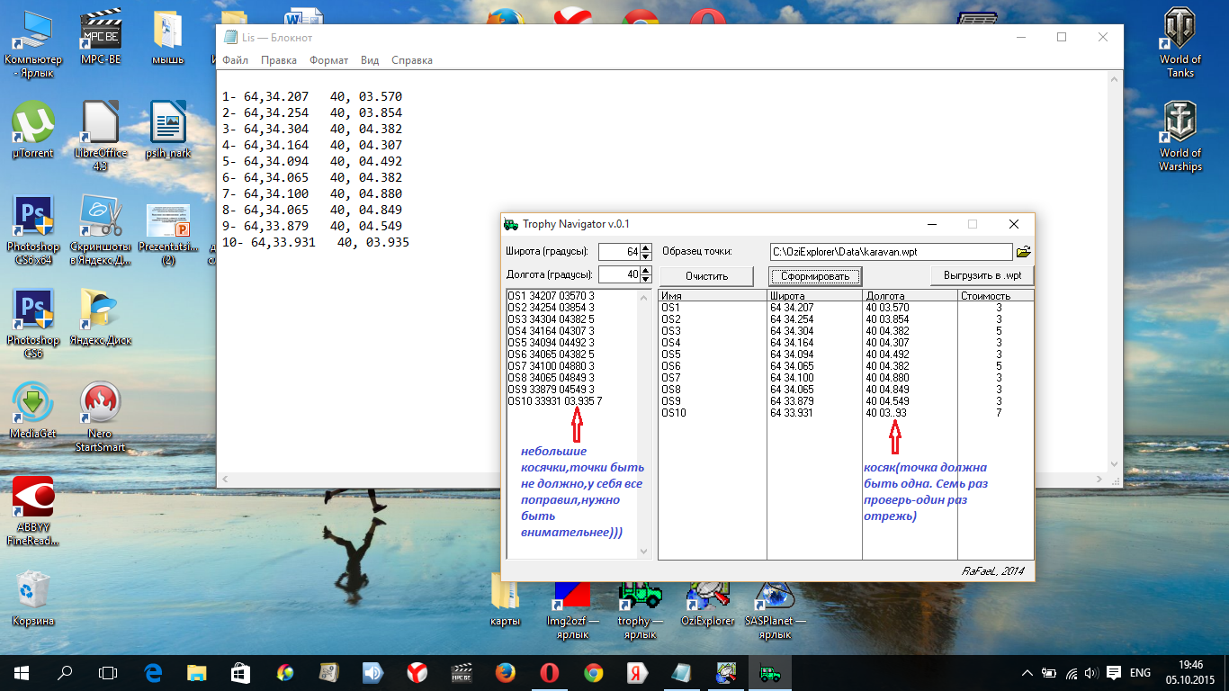Image resolution: width=1229 pixels, height=691 pixels.
Task: Increase the Широта degrees spinner value
Action: point(645,247)
